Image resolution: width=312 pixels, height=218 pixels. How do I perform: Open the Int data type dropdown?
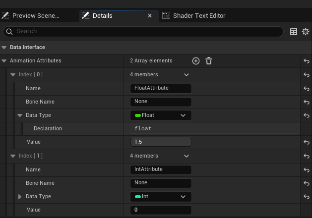click(160, 197)
